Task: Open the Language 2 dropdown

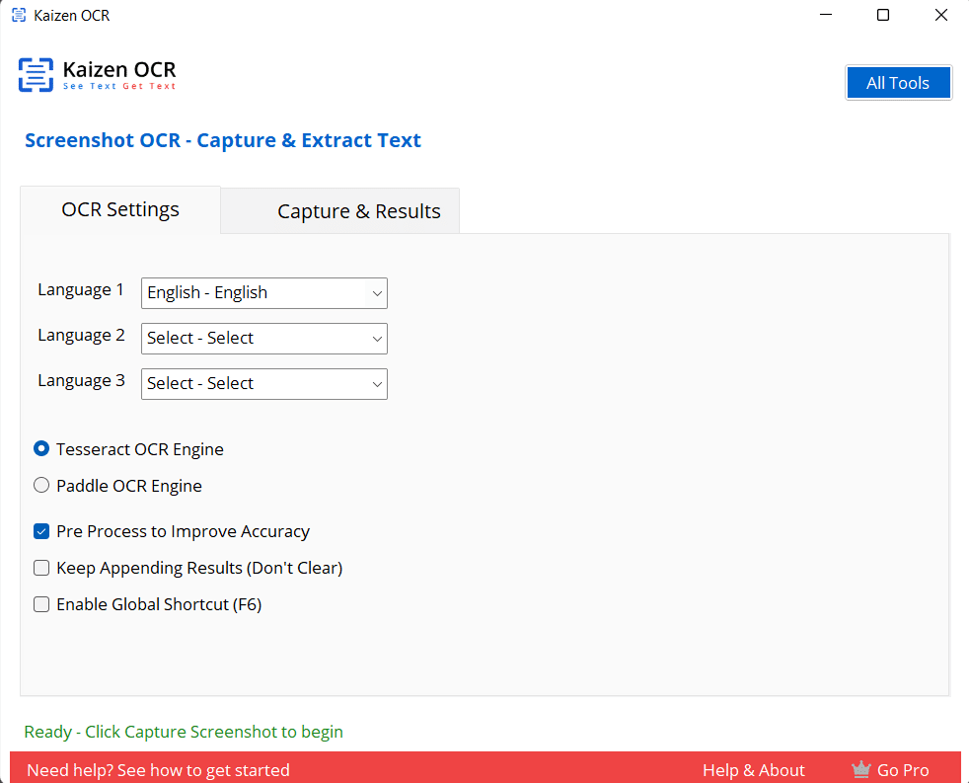Action: pos(264,338)
